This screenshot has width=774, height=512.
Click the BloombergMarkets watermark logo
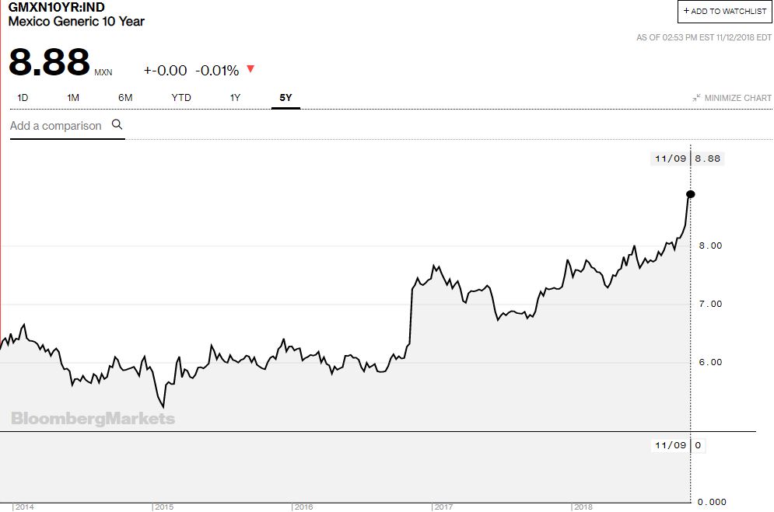pyautogui.click(x=93, y=418)
